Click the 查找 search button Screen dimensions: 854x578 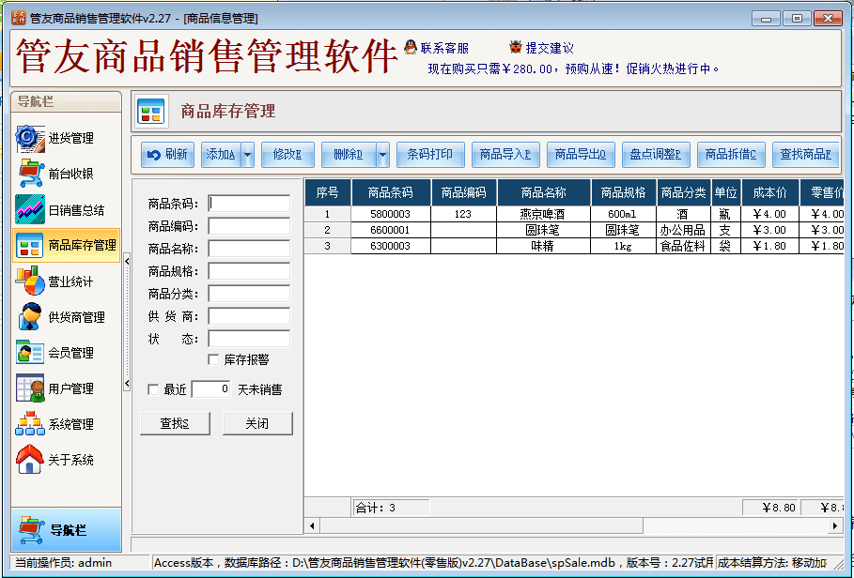coord(175,424)
